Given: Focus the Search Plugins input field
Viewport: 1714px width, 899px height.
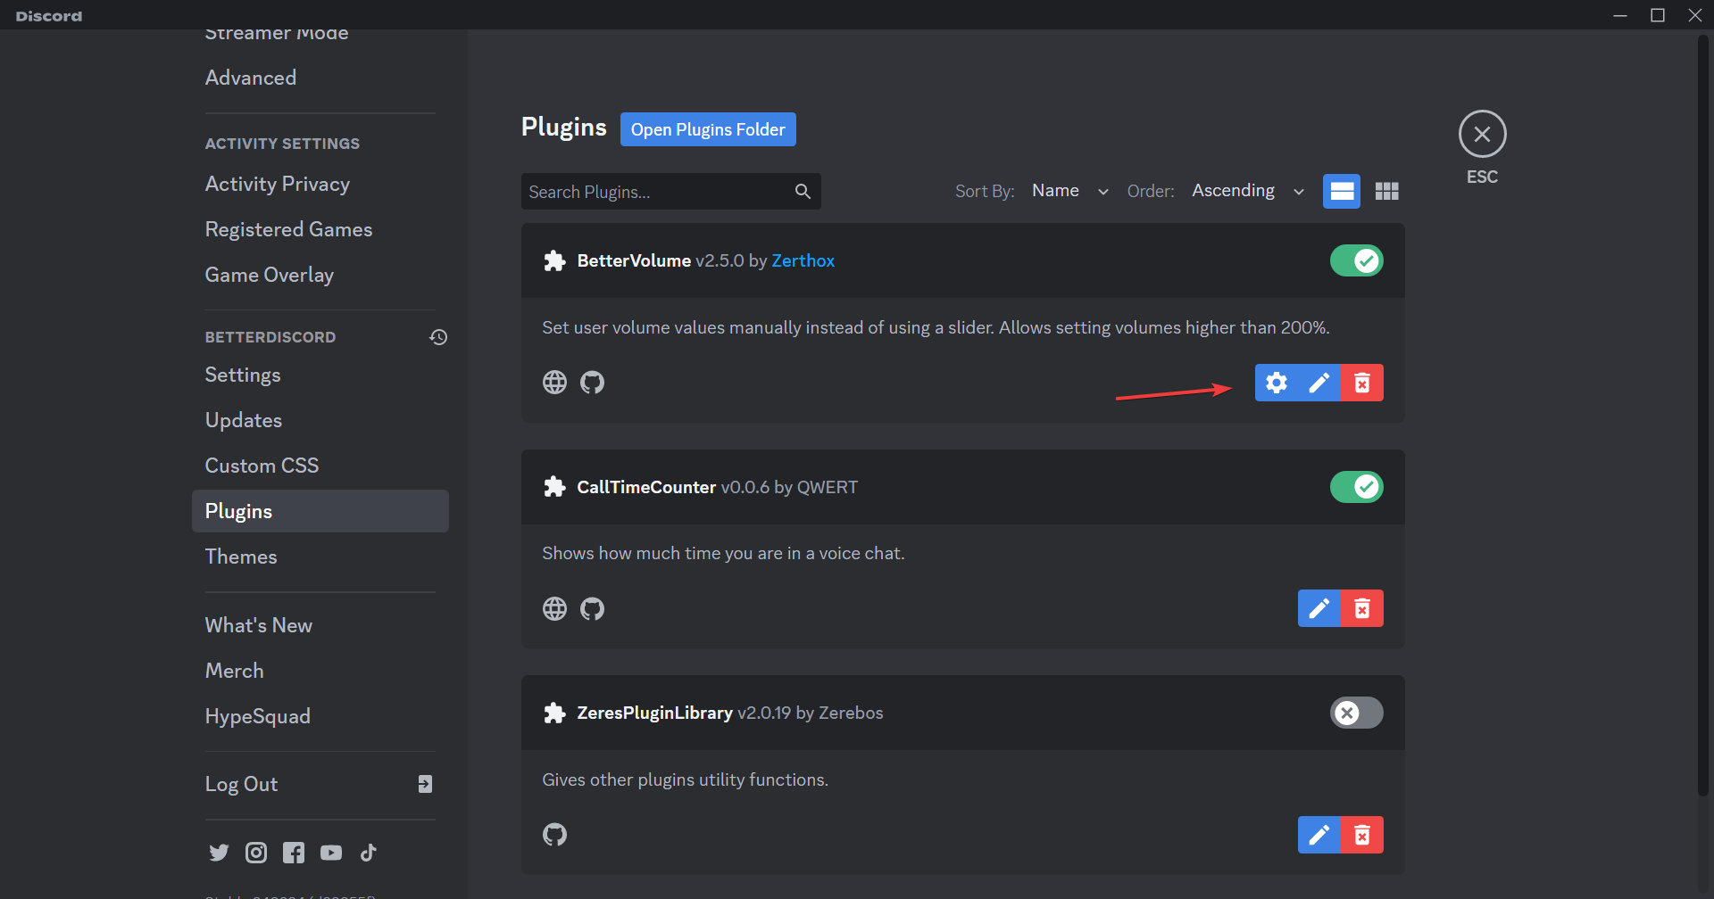Looking at the screenshot, I should [x=671, y=191].
